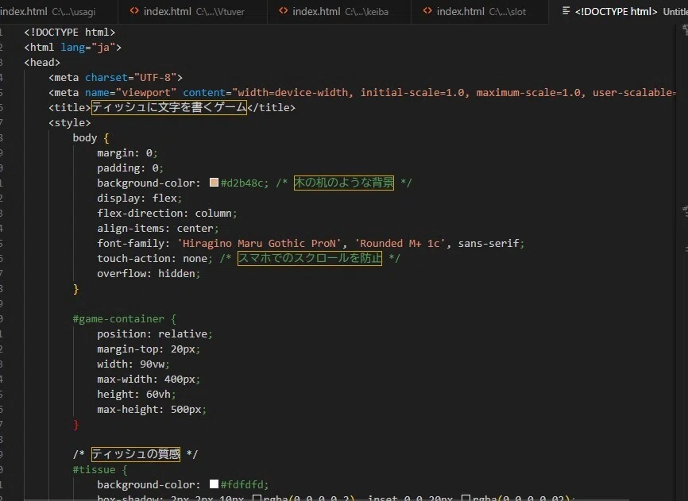Click the width: 90vw; line
The width and height of the screenshot is (688, 501).
(133, 364)
